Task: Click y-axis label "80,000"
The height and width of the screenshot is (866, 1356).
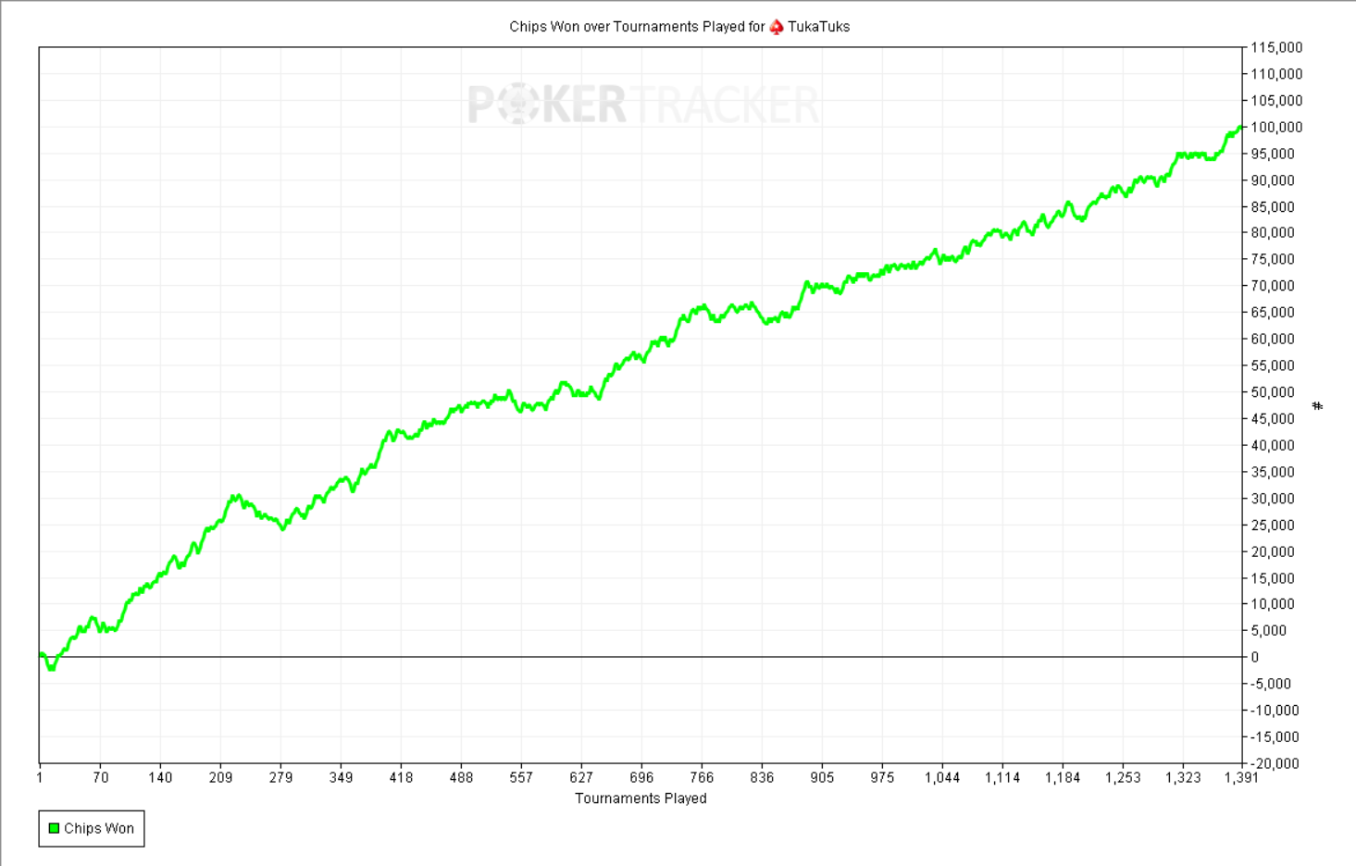Action: [1273, 233]
